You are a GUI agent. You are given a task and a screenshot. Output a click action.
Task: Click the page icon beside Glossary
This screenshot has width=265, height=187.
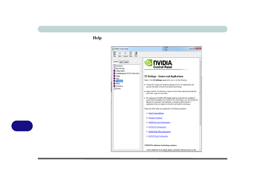(115, 89)
